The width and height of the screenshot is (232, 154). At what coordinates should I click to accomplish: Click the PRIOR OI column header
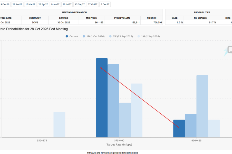(152, 18)
